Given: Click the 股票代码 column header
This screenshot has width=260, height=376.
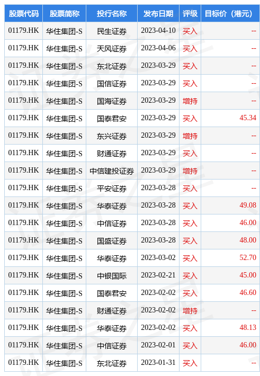Looking at the screenshot, I should pyautogui.click(x=23, y=13).
